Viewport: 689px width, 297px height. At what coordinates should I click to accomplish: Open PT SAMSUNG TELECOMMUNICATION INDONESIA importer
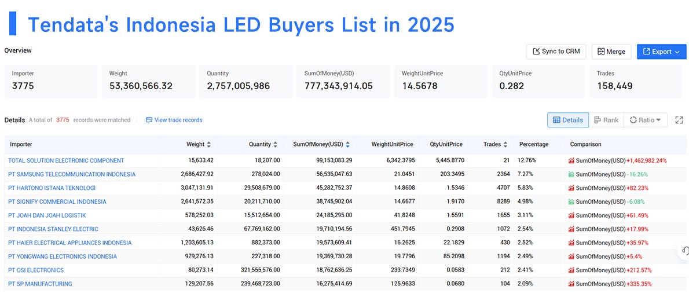point(72,174)
